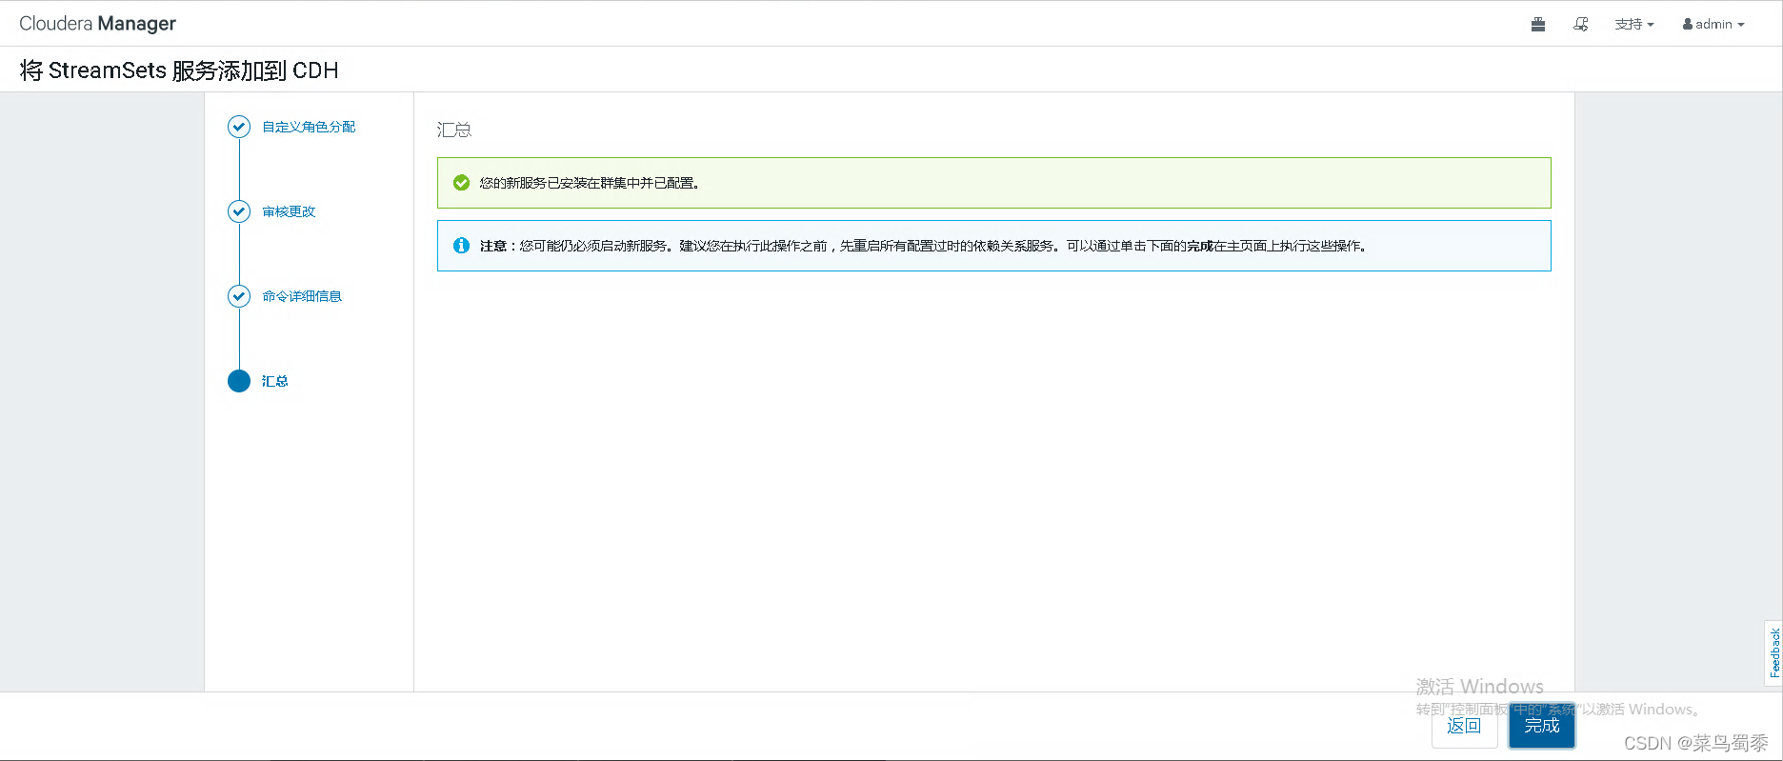Go to the 审核更改 step link

click(289, 211)
